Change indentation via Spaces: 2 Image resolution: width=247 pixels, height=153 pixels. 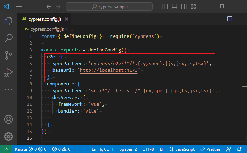[128, 149]
